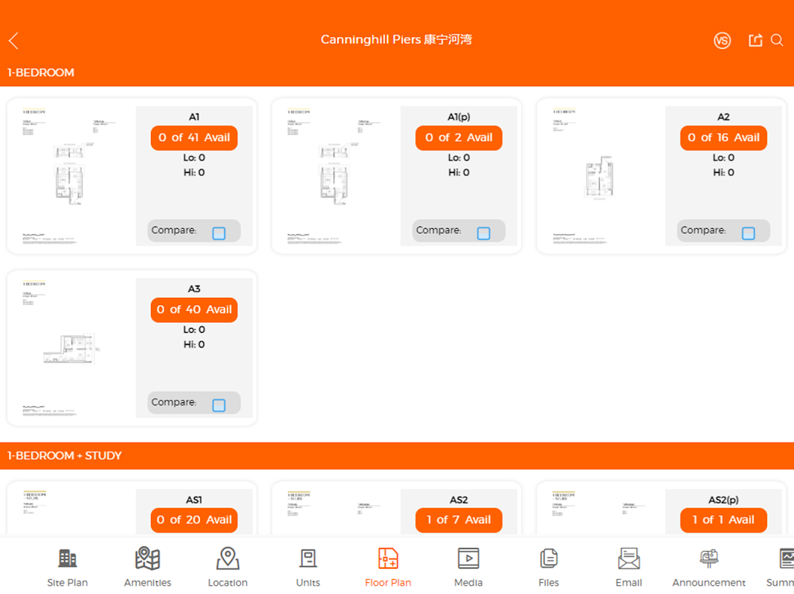
Task: Go back using the left arrow
Action: click(x=13, y=40)
